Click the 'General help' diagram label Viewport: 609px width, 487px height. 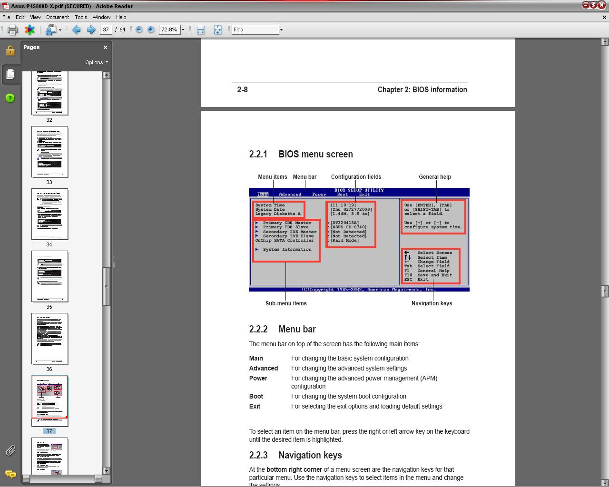click(x=435, y=177)
